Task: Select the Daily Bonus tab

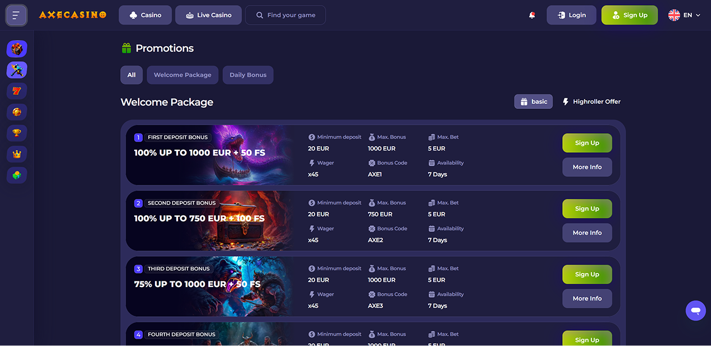Action: click(248, 75)
